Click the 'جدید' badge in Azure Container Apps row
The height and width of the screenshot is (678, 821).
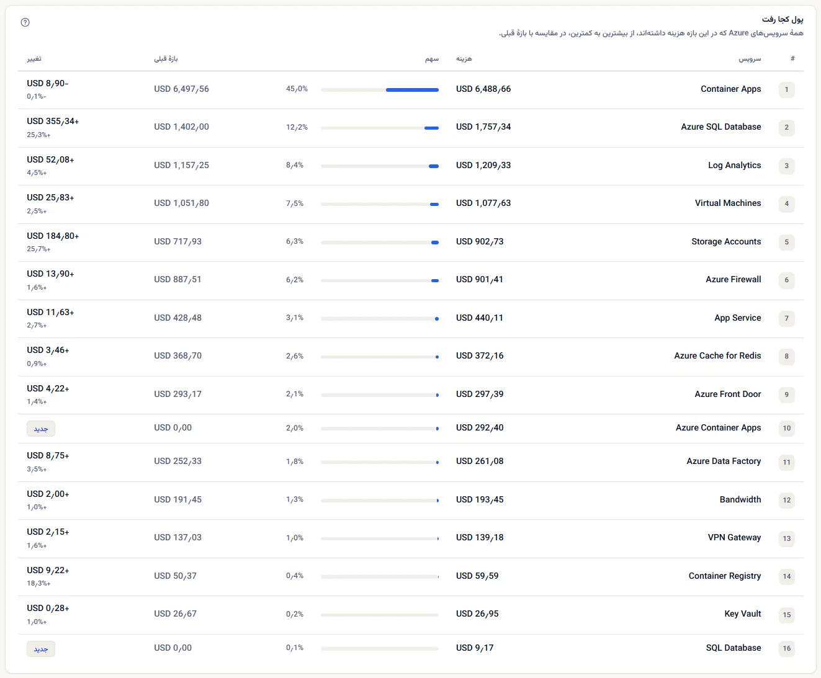41,429
